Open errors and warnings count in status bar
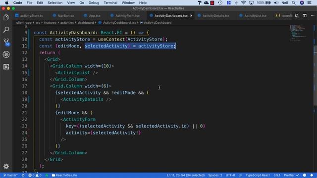This screenshot has height=178, width=317. point(35,175)
